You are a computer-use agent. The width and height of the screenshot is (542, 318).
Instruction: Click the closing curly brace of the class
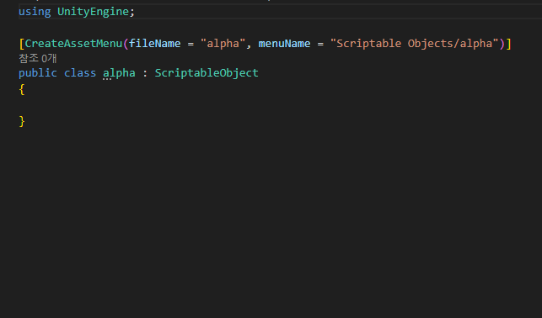tap(22, 121)
